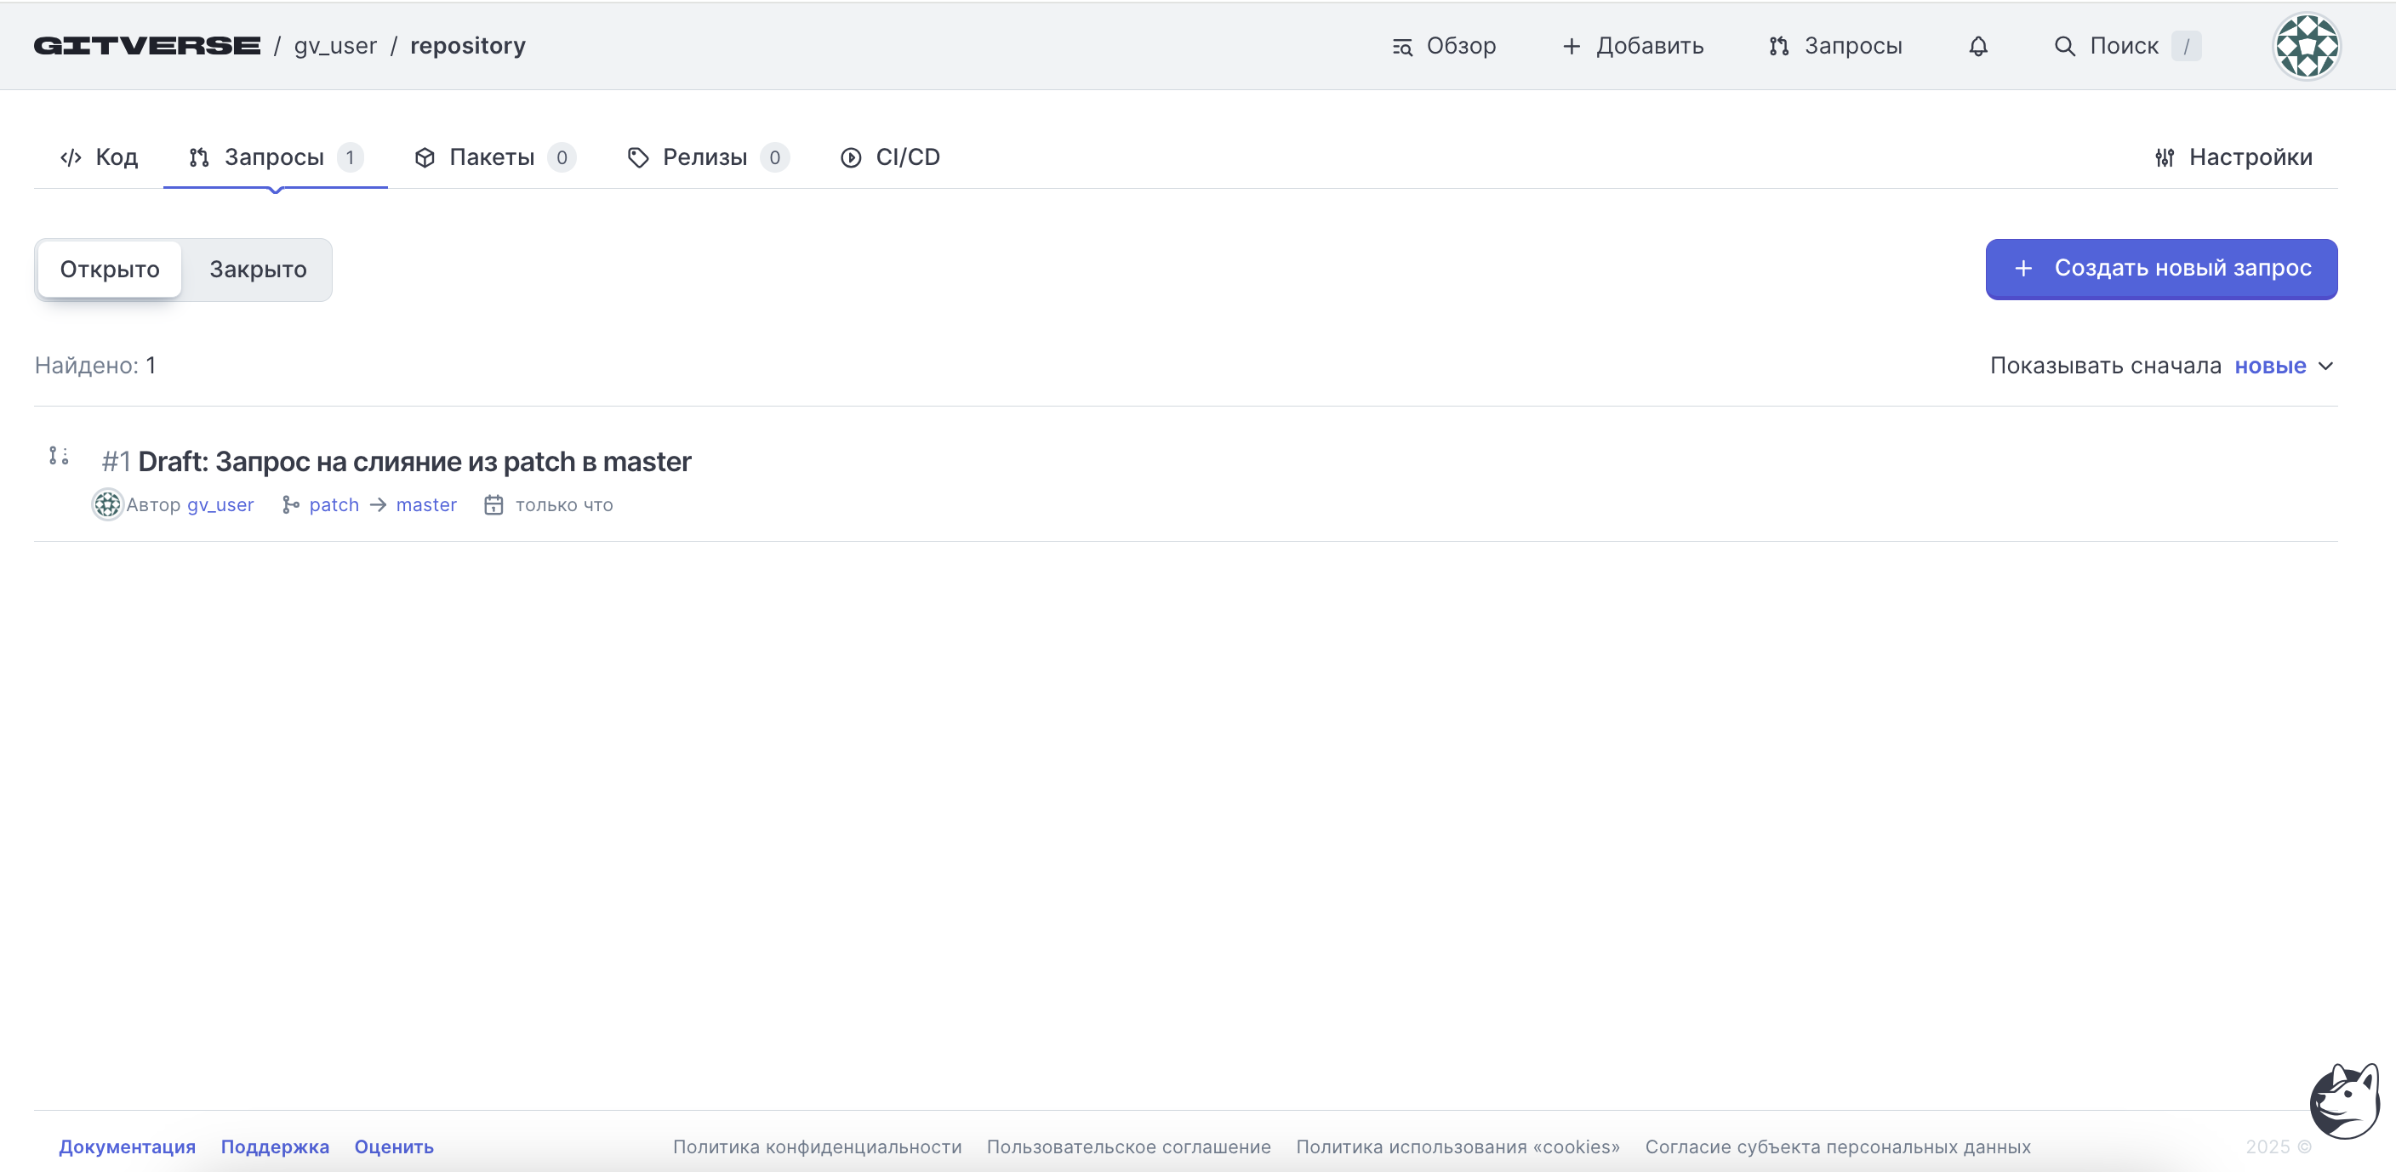Select the Запросы repository tab
This screenshot has height=1172, width=2396.
[x=276, y=157]
